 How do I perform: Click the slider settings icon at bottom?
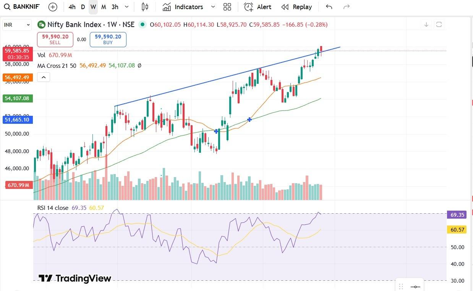coord(415,287)
